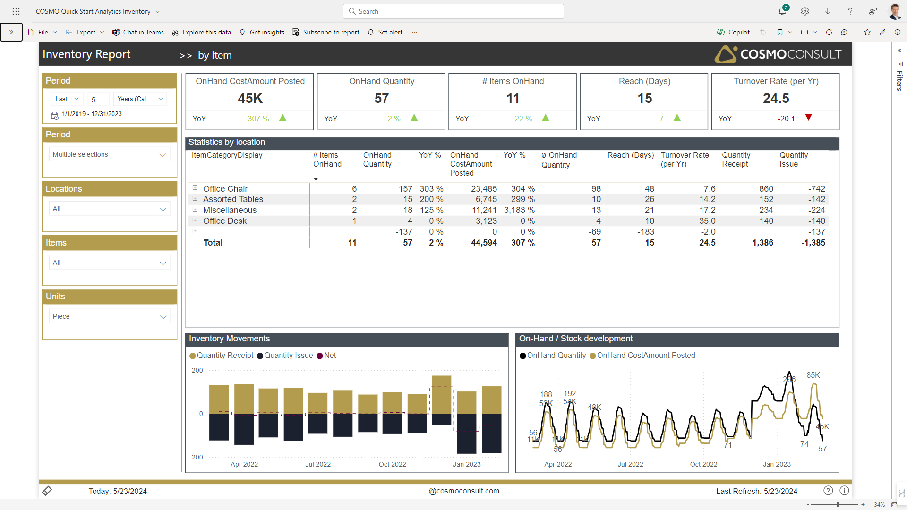Expand the Miscellaneous category row
This screenshot has height=510, width=907.
coord(195,210)
